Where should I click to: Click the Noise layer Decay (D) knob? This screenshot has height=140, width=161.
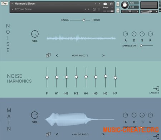(134, 34)
